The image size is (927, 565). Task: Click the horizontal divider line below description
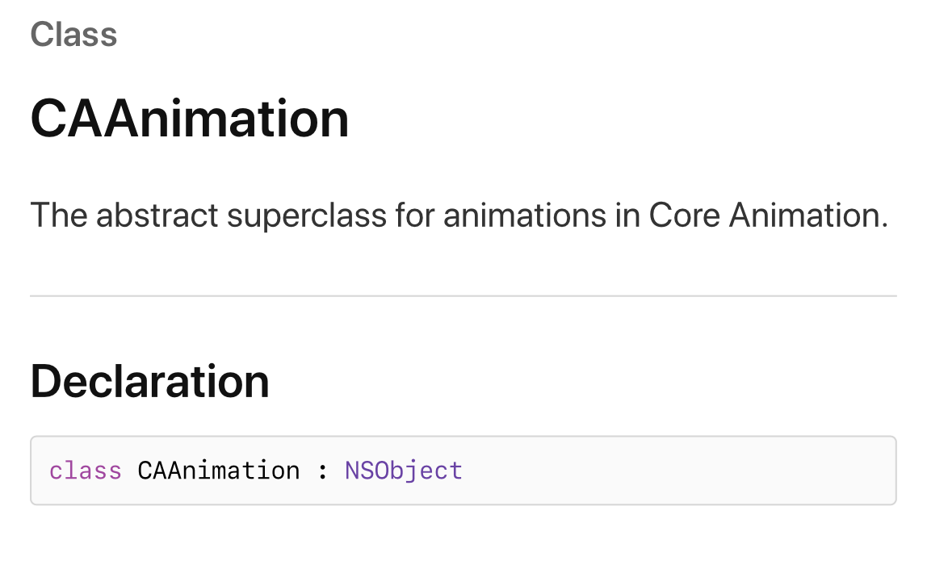coord(463,296)
